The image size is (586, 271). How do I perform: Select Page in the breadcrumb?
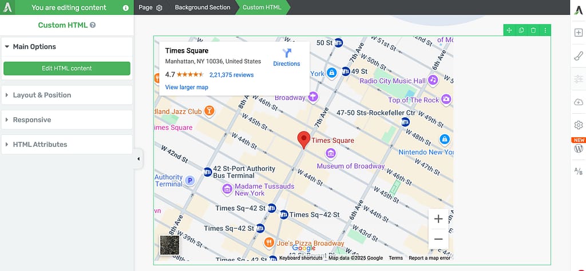(145, 7)
